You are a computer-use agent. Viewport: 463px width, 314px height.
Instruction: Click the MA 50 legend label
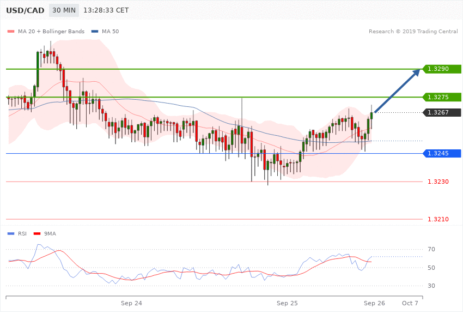110,31
